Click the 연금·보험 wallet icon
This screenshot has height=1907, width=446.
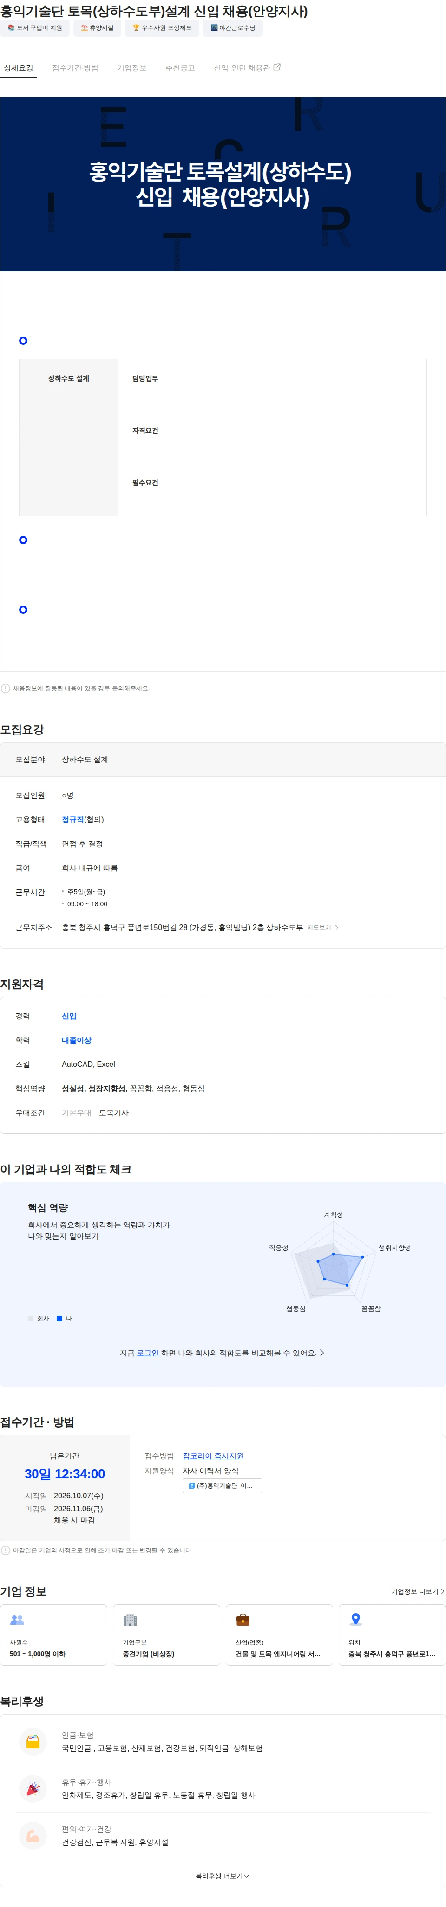point(33,1741)
